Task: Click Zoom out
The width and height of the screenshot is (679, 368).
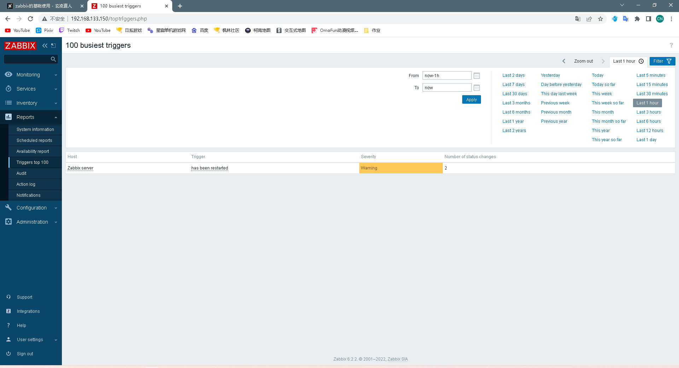Action: (x=584, y=61)
